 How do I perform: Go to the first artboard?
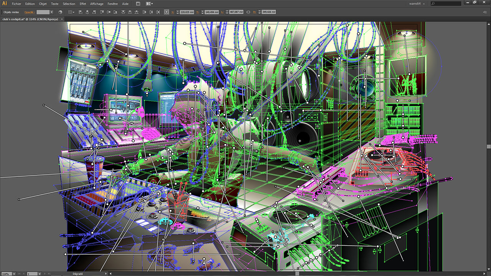[x=19, y=274]
